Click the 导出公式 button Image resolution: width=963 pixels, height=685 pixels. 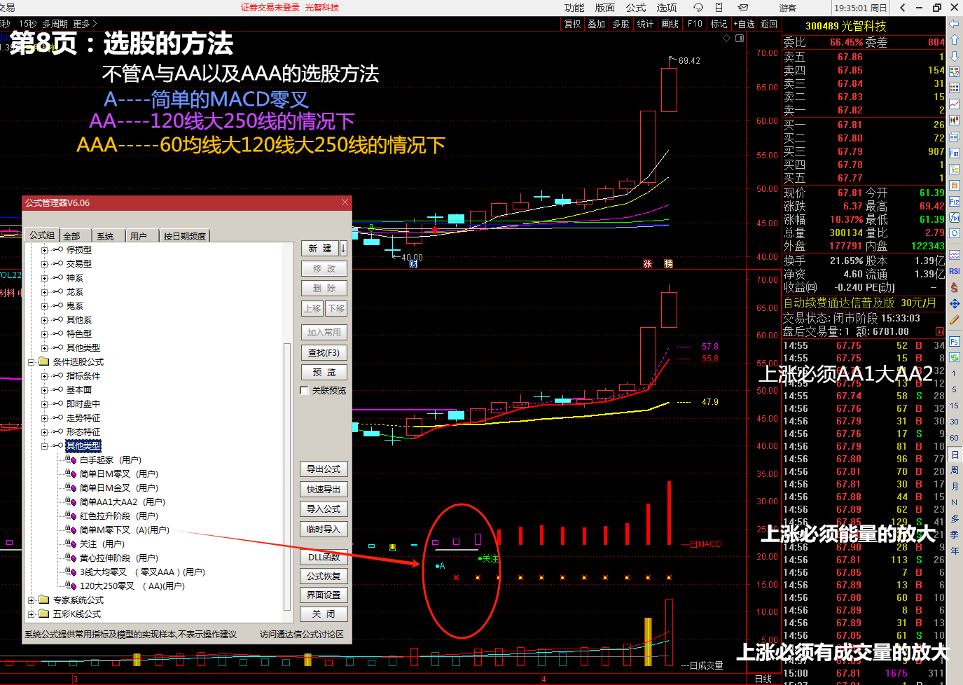pyautogui.click(x=324, y=469)
